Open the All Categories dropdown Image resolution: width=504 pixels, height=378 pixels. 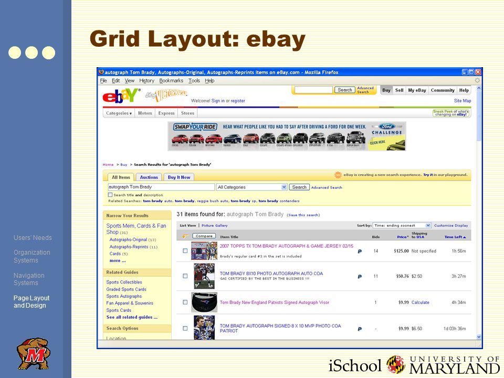[x=251, y=187]
